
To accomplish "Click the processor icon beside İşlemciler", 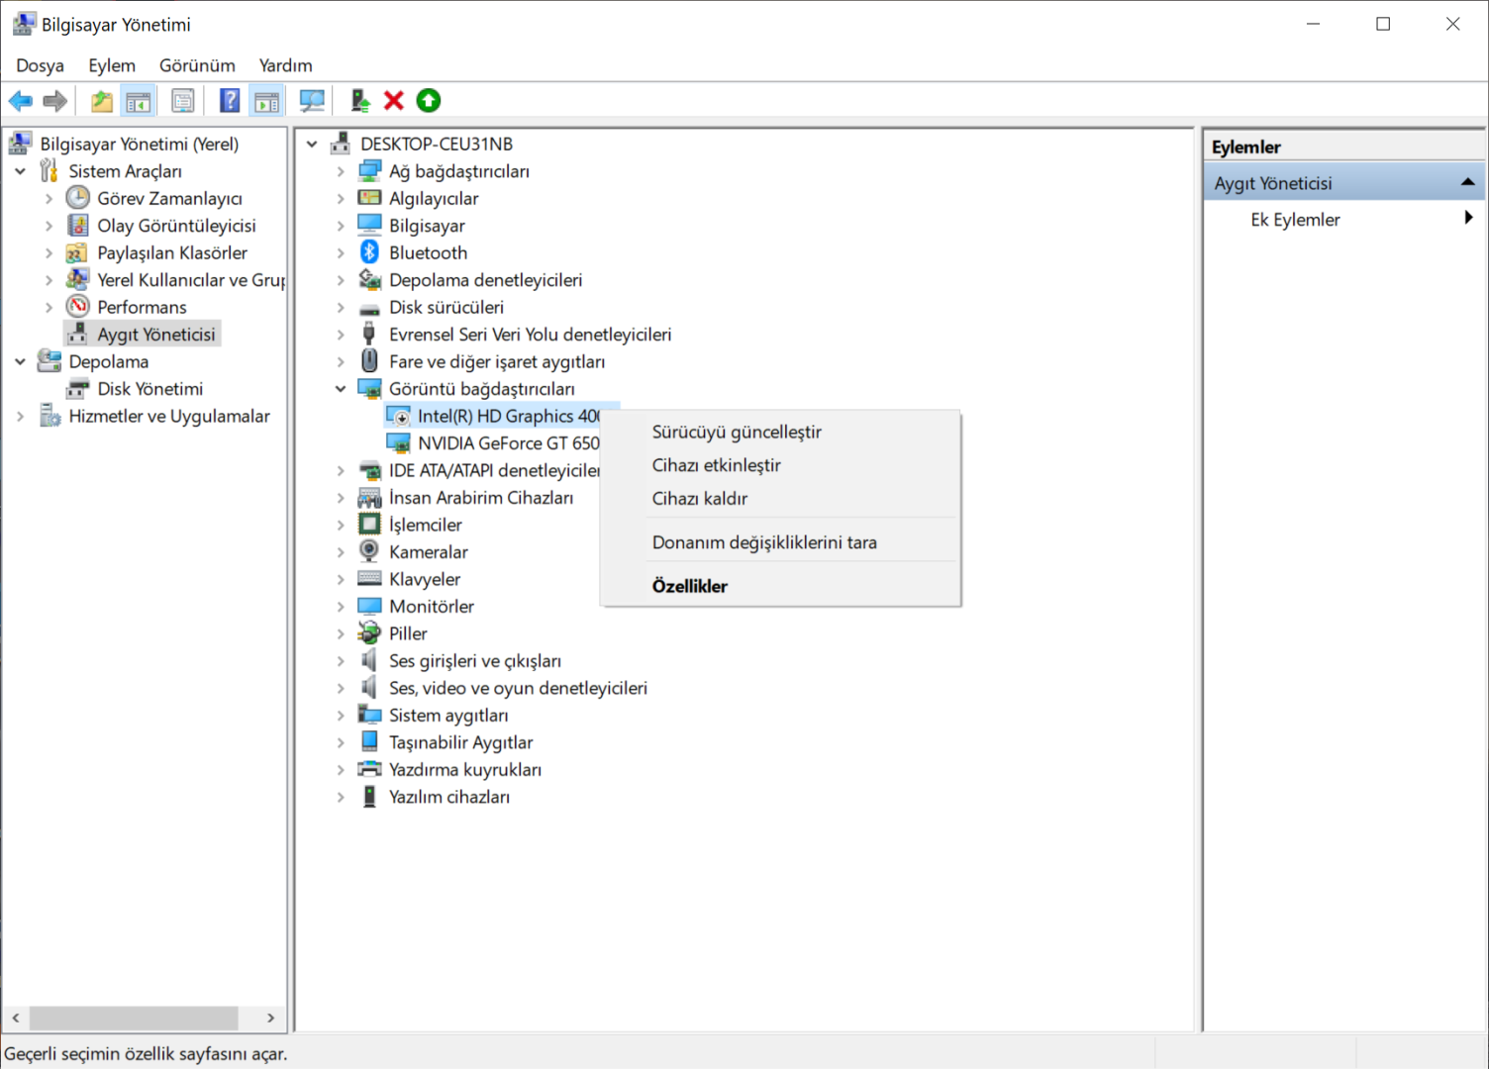I will click(369, 525).
